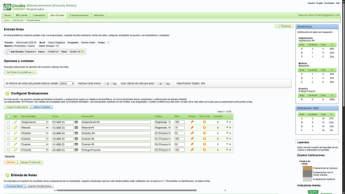Open Tipo Actividad dropdown showing Material
The width and height of the screenshot is (345, 194).
pyautogui.click(x=34, y=128)
